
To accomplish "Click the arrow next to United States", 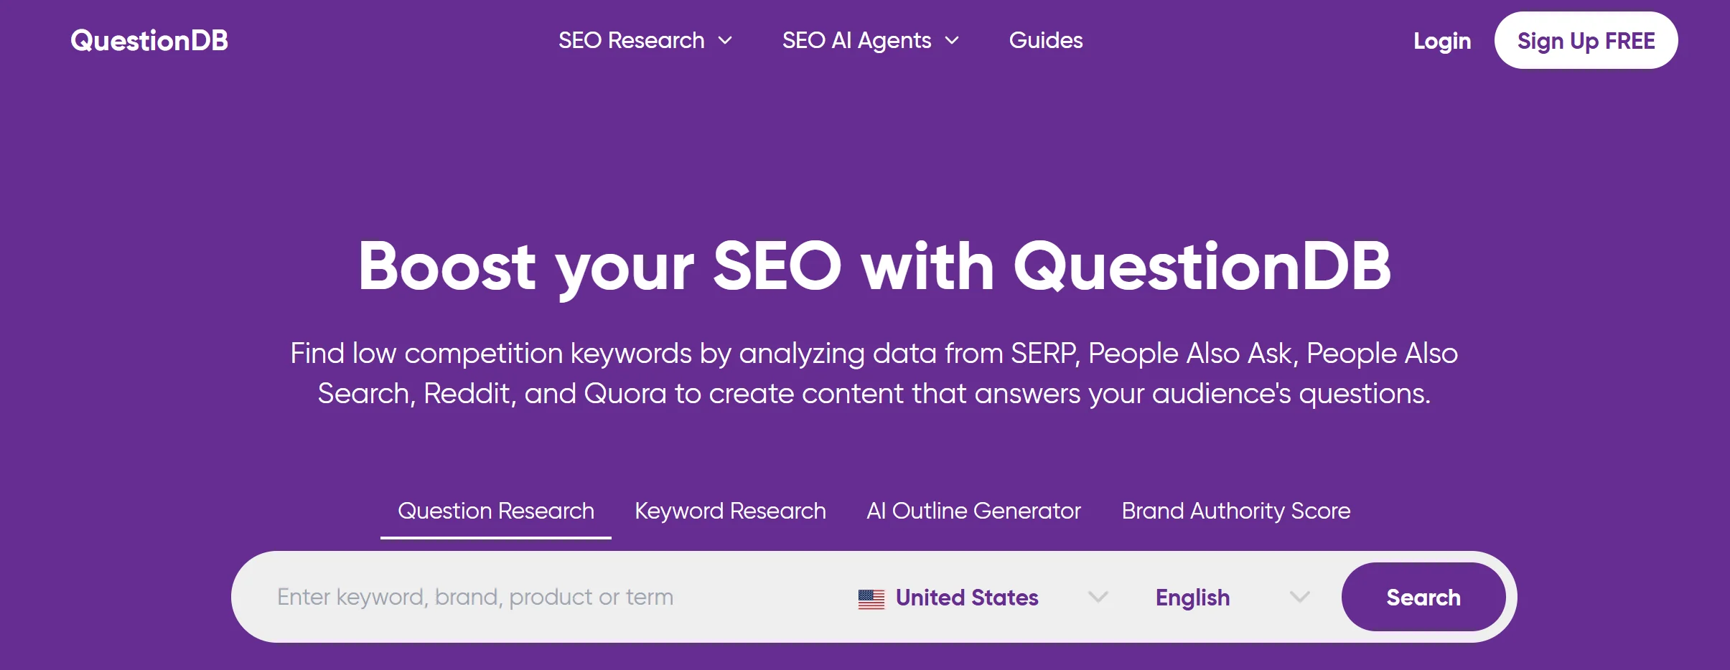I will pyautogui.click(x=1098, y=597).
